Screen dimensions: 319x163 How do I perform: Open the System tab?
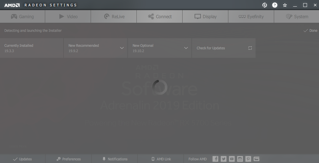[x=297, y=16]
